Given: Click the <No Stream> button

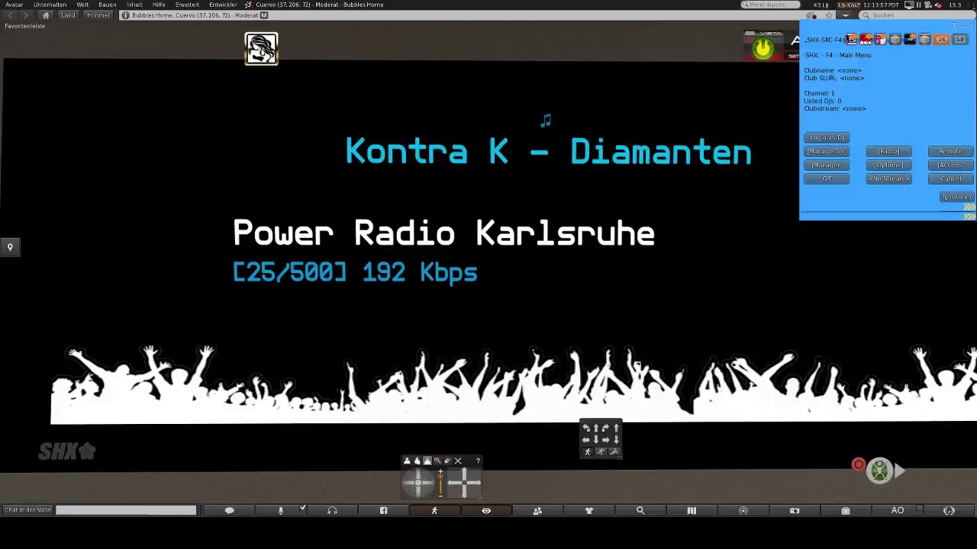Looking at the screenshot, I should (889, 178).
